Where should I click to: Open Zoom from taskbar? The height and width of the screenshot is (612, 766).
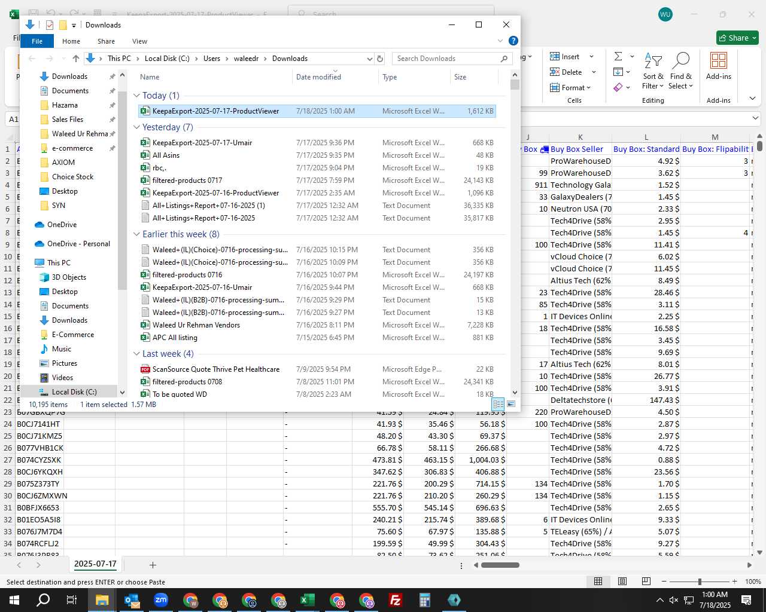160,600
